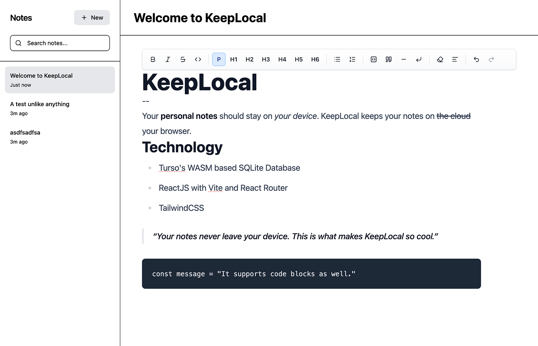The width and height of the screenshot is (538, 346).
Task: Click the text align icon
Action: pos(455,59)
